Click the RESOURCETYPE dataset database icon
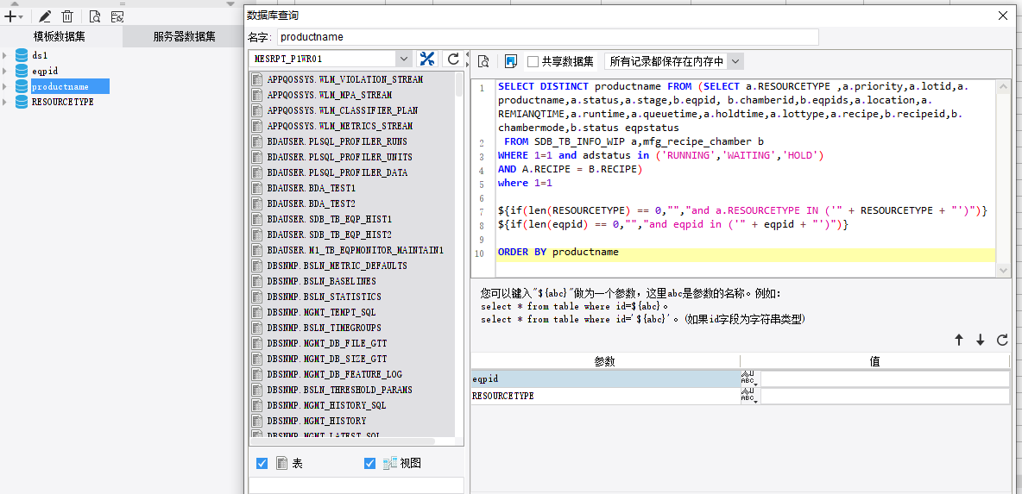The width and height of the screenshot is (1022, 494). 22,103
